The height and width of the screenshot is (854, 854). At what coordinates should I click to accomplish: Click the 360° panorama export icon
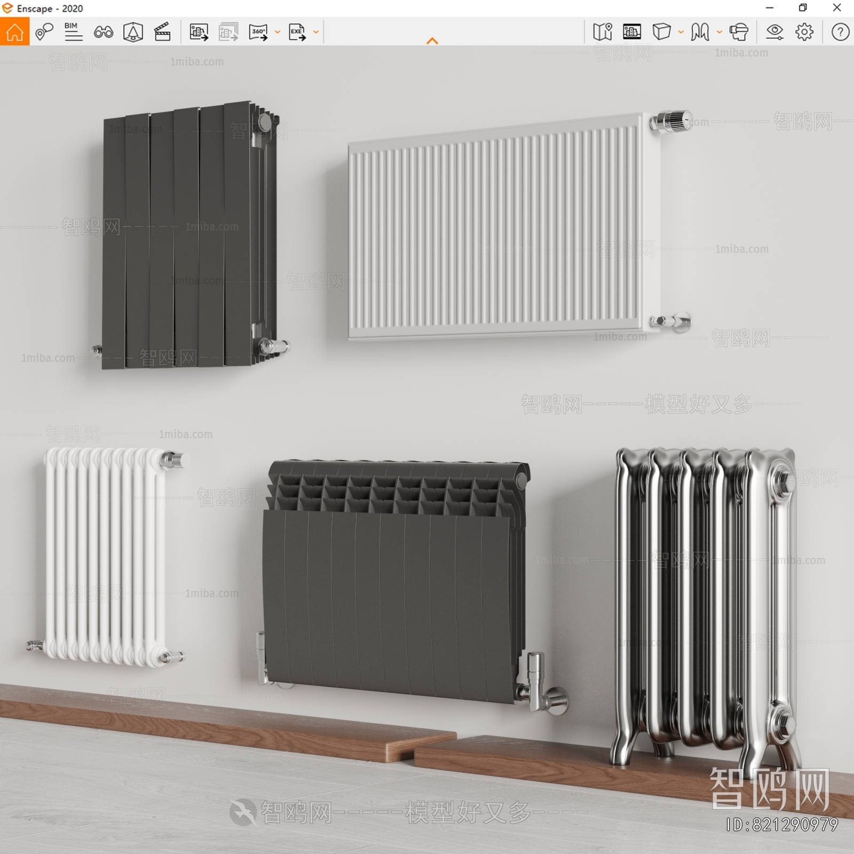pos(258,32)
